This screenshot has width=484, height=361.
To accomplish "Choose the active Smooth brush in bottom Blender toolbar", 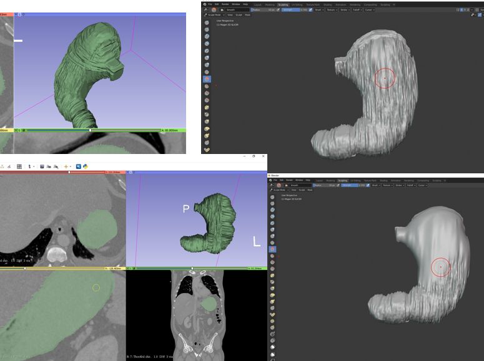I will (x=272, y=249).
